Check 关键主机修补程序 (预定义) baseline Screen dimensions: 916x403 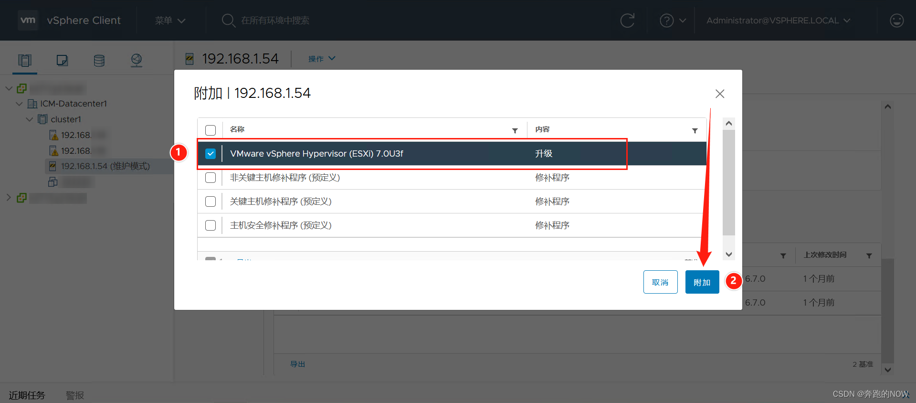(x=211, y=201)
